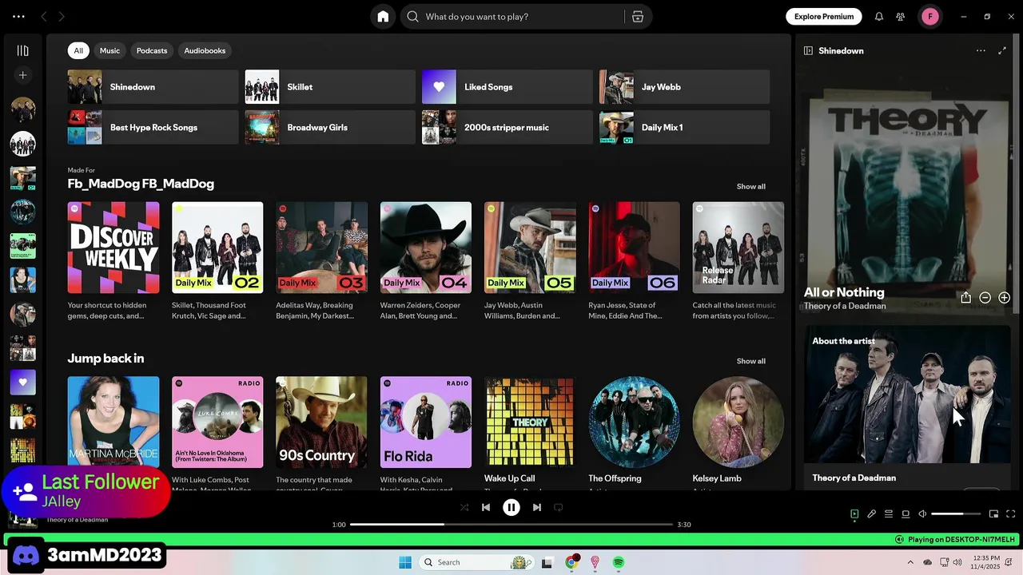Viewport: 1023px width, 575px height.
Task: Open Liked Songs in the sidebar
Action: pyautogui.click(x=22, y=383)
